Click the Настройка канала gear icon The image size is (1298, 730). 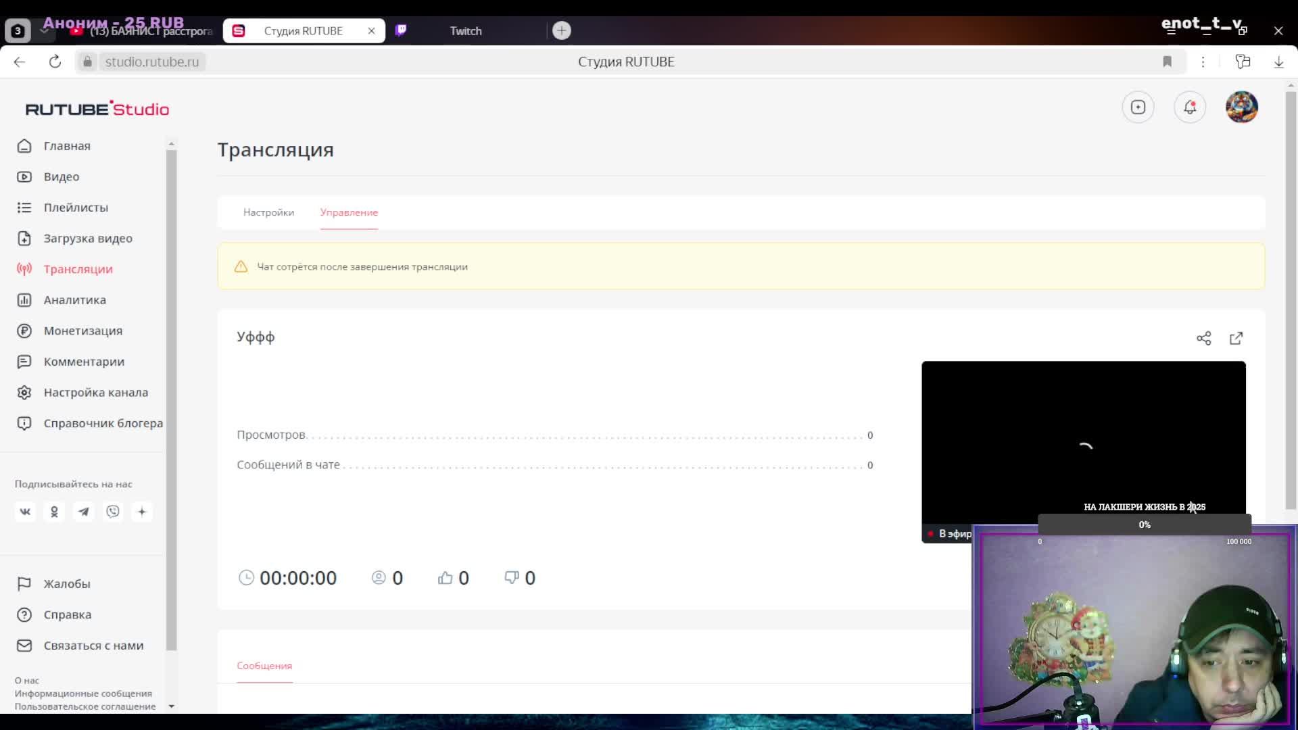24,393
